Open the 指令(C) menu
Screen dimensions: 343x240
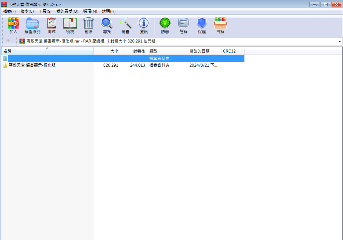27,11
